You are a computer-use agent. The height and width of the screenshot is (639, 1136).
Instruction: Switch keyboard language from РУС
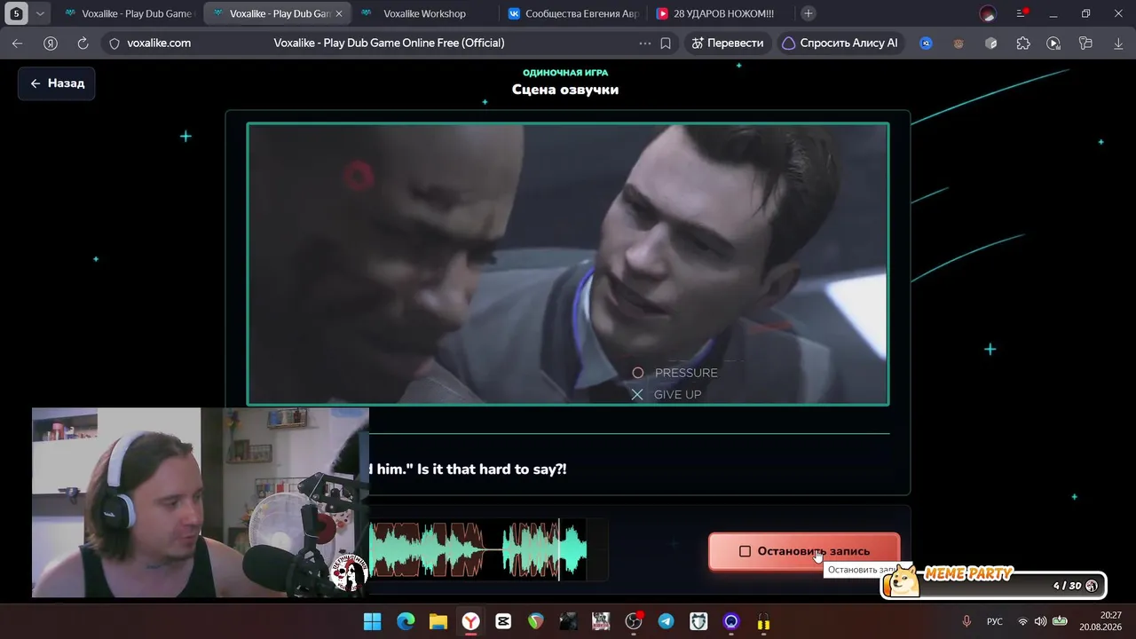click(995, 621)
